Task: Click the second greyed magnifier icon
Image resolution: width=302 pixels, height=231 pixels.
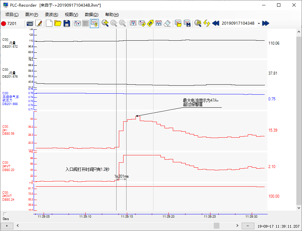Action: point(123,23)
